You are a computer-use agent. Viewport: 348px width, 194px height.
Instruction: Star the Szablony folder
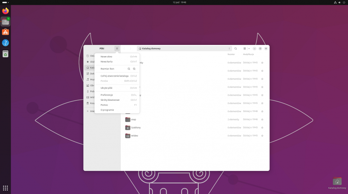coord(262,128)
